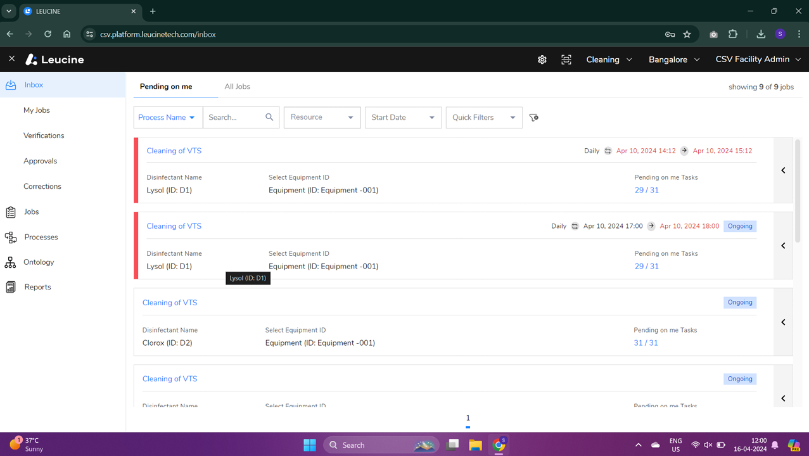Open the Start Date dropdown

click(402, 117)
